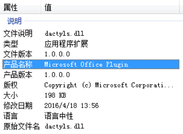
Task: Click the 值 column header
Action: point(110,7)
